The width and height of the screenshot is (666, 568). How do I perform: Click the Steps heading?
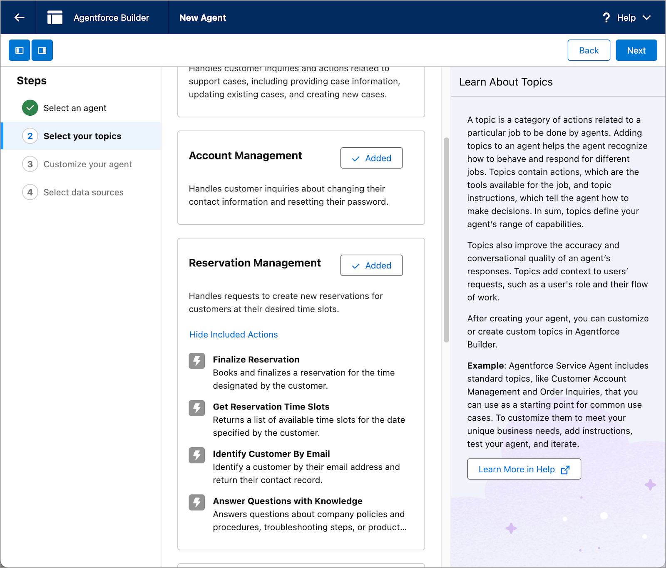[x=32, y=81]
